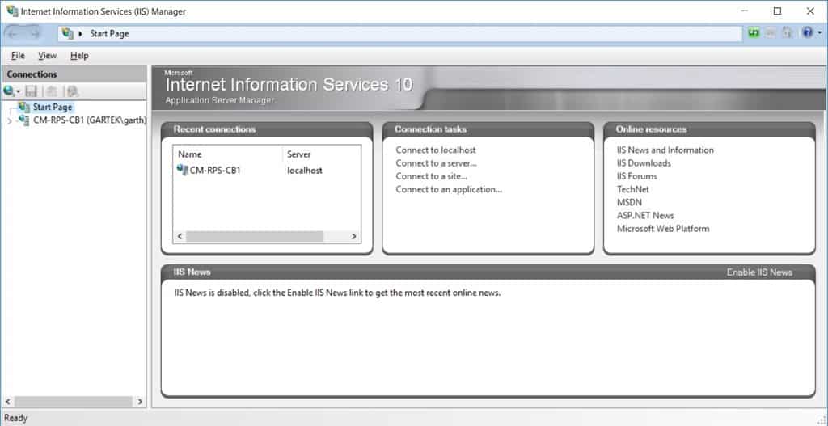828x426 pixels.
Task: Click the save connections disk icon
Action: coord(32,91)
